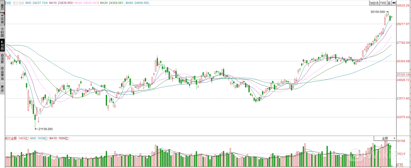Click the 窗 window button
411x168 pixels.
click(390, 3)
